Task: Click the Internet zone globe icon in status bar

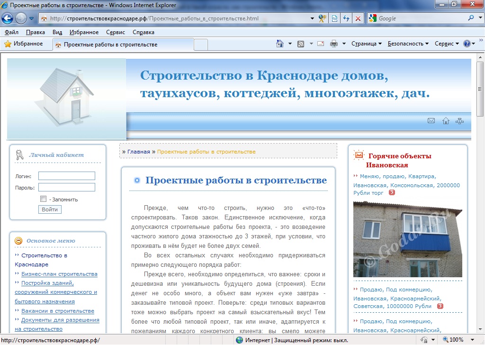Action: click(239, 340)
